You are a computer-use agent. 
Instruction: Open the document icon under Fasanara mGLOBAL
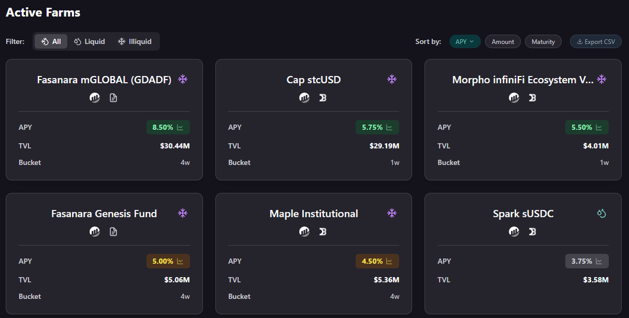[x=113, y=98]
